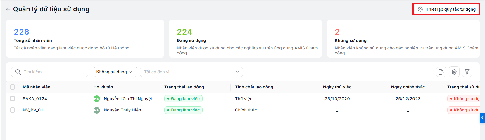Click the export file icon
This screenshot has width=485, height=140.
[441, 72]
